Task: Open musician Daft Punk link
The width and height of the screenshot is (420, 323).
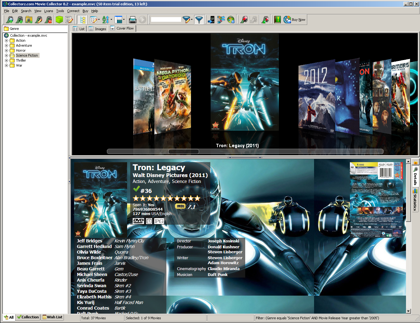Action: coord(217,275)
